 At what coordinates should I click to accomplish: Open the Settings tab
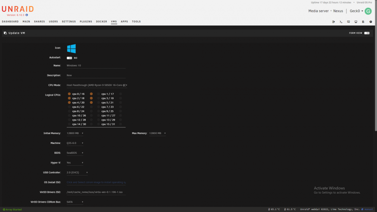(69, 21)
